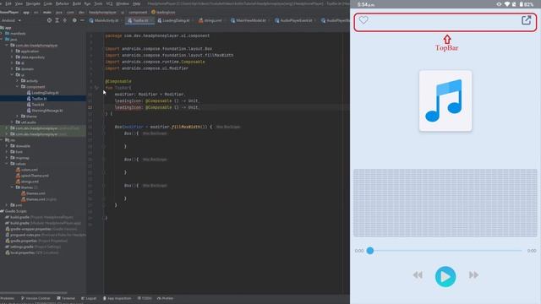This screenshot has width=541, height=304.
Task: Select Track.kt in project tree
Action: pos(36,105)
